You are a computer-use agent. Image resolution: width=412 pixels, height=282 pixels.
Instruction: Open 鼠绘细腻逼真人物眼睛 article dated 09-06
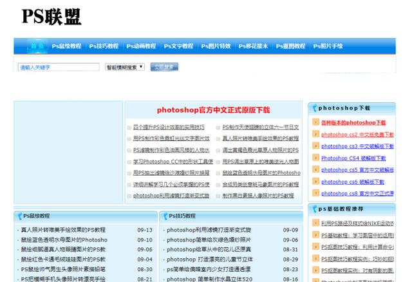pos(63,249)
